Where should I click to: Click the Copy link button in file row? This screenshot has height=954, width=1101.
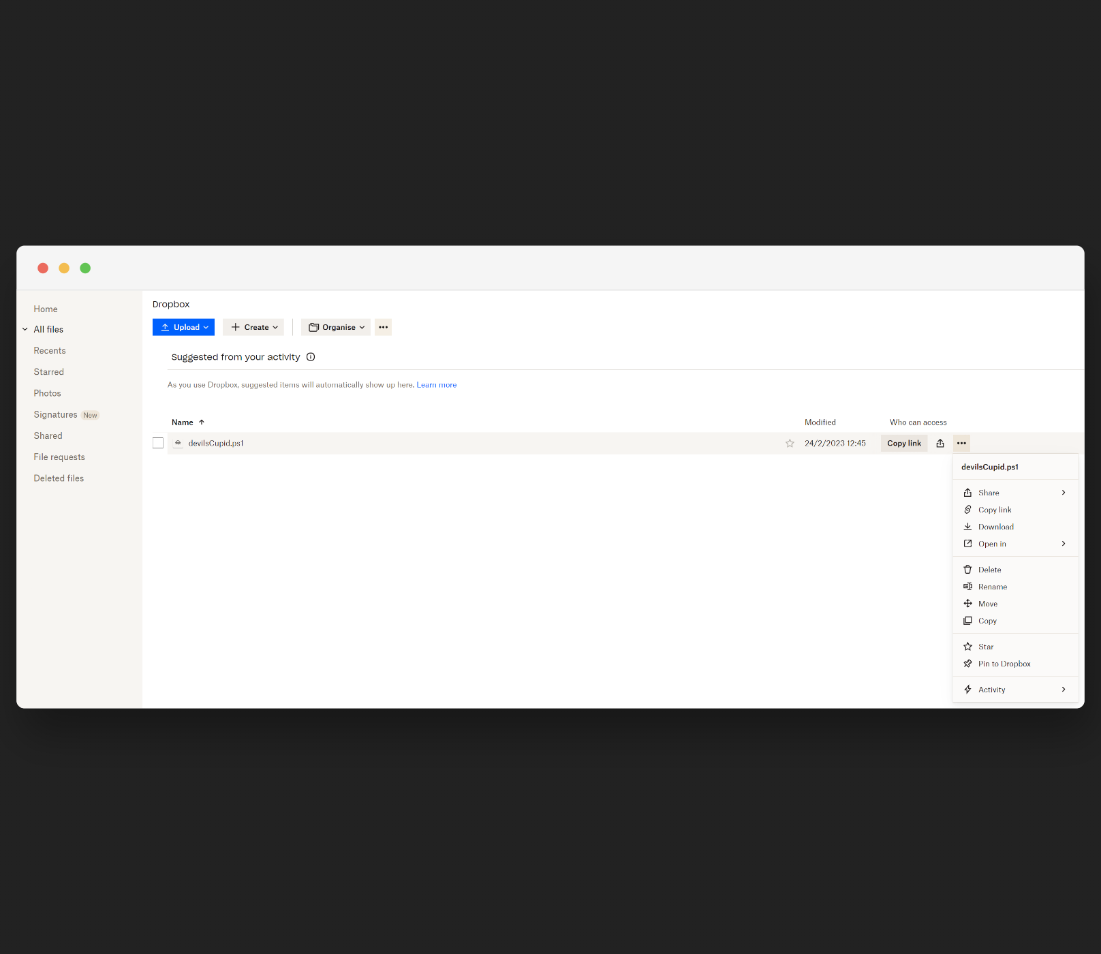[904, 443]
